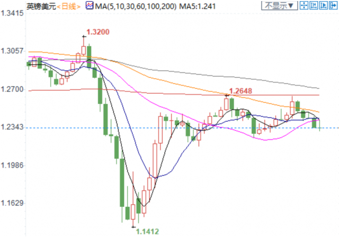Click the MA(5,10,30,60,100,200) indicator label

tap(136, 6)
